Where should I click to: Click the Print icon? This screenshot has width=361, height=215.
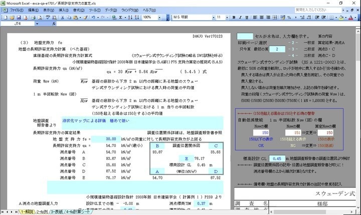33,17
